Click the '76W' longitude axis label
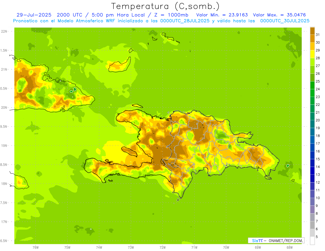Image resolution: width=325 pixels, height=251 pixels. pyautogui.click(x=35, y=247)
